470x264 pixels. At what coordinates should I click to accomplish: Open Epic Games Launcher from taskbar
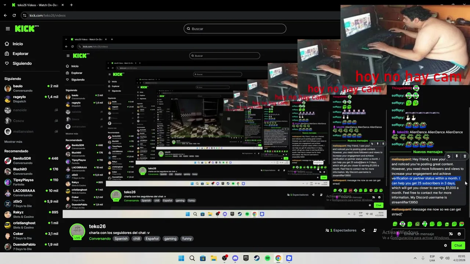(x=246, y=258)
